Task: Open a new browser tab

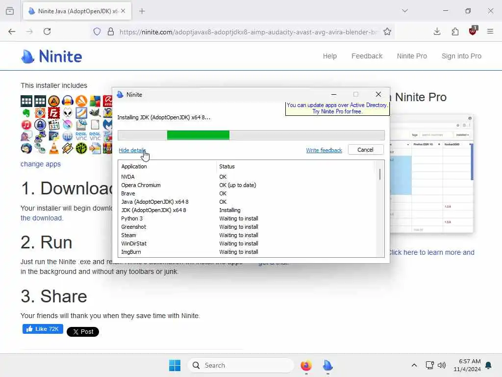Action: [142, 11]
